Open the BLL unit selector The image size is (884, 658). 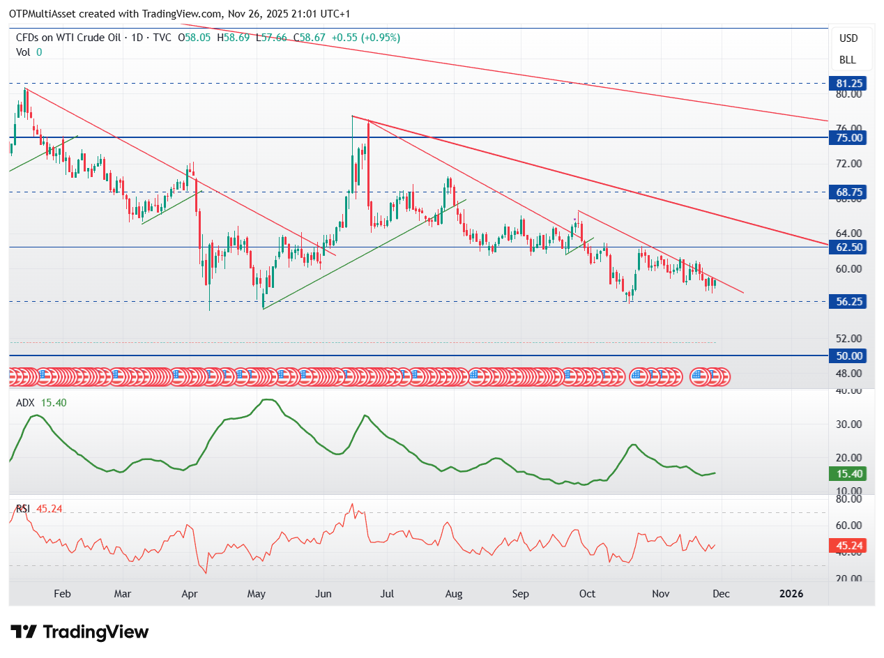pos(848,60)
